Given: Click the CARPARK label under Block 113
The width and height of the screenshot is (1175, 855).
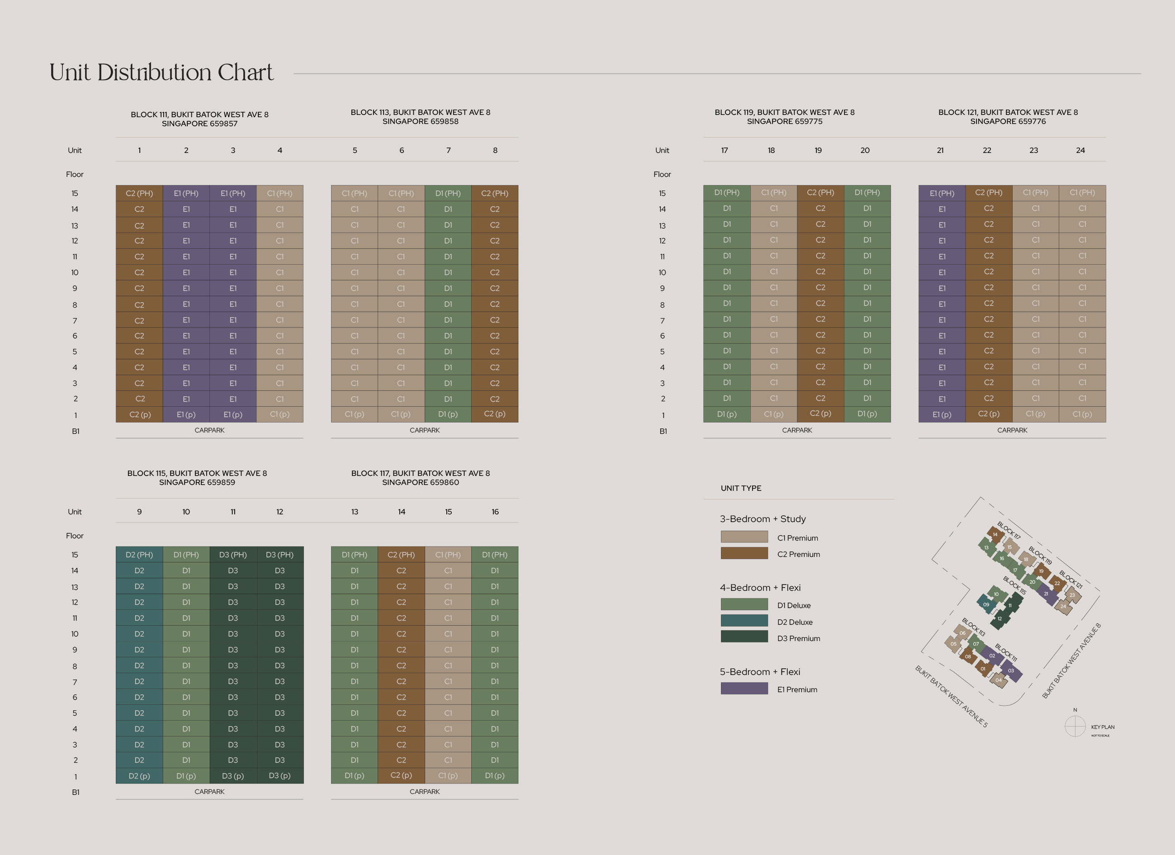Looking at the screenshot, I should pyautogui.click(x=424, y=430).
